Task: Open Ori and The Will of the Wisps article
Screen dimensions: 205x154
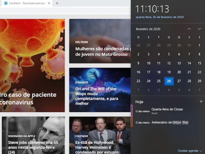Action: [x=100, y=90]
